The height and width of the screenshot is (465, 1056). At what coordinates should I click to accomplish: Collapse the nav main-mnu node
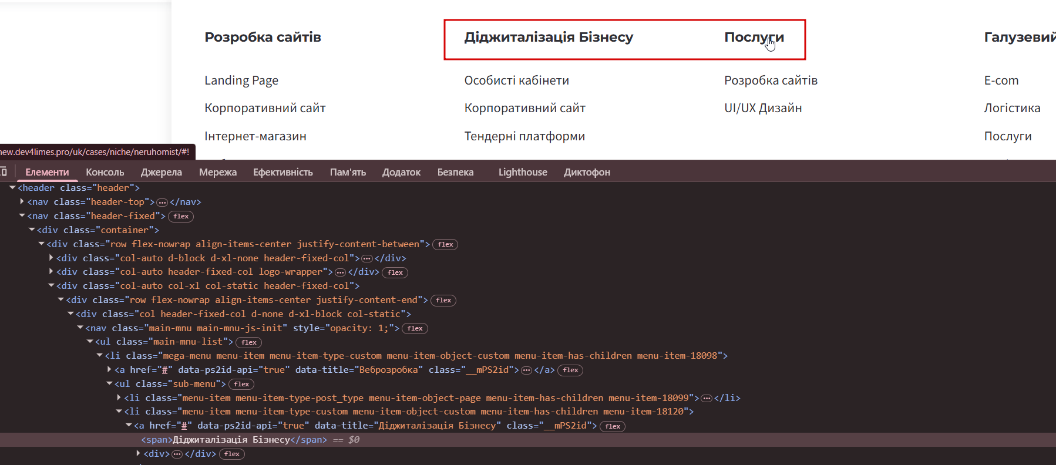point(80,328)
